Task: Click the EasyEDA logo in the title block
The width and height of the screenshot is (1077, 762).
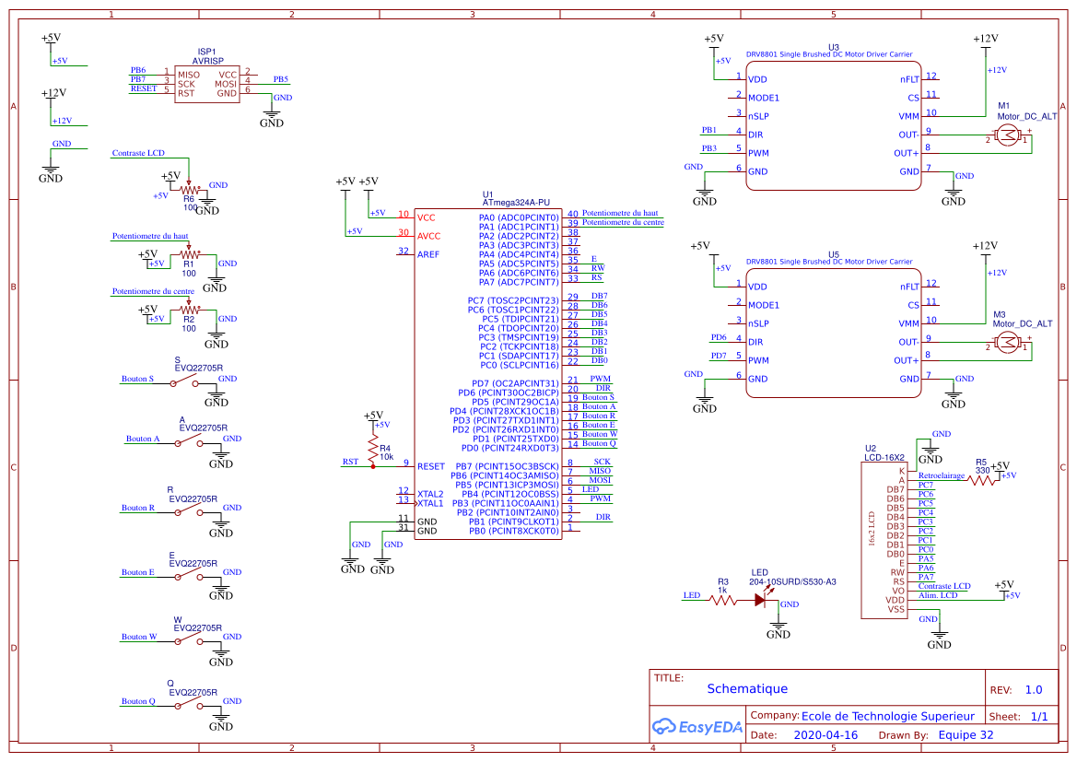Action: 696,727
